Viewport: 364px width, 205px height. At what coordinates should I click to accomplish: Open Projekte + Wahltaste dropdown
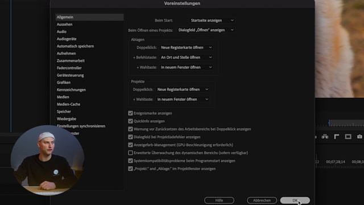pyautogui.click(x=183, y=99)
